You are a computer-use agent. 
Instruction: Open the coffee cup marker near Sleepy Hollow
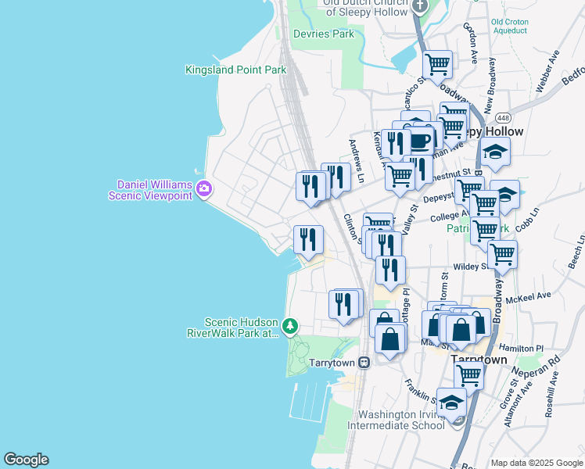click(420, 140)
